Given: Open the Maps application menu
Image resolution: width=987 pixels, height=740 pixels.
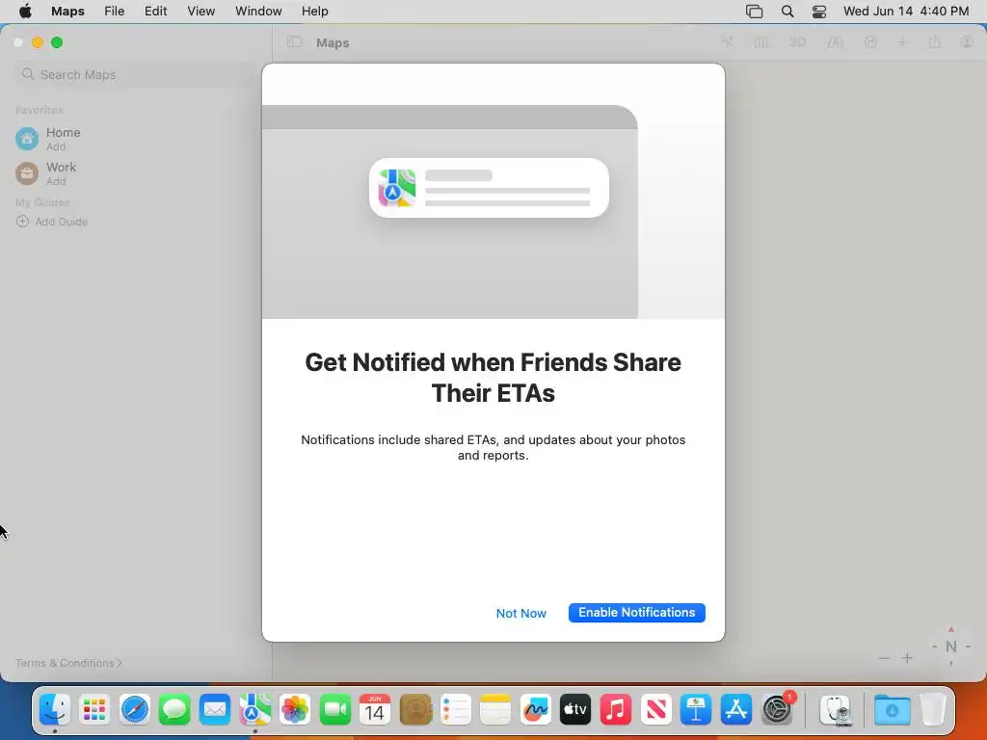Looking at the screenshot, I should pyautogui.click(x=67, y=12).
